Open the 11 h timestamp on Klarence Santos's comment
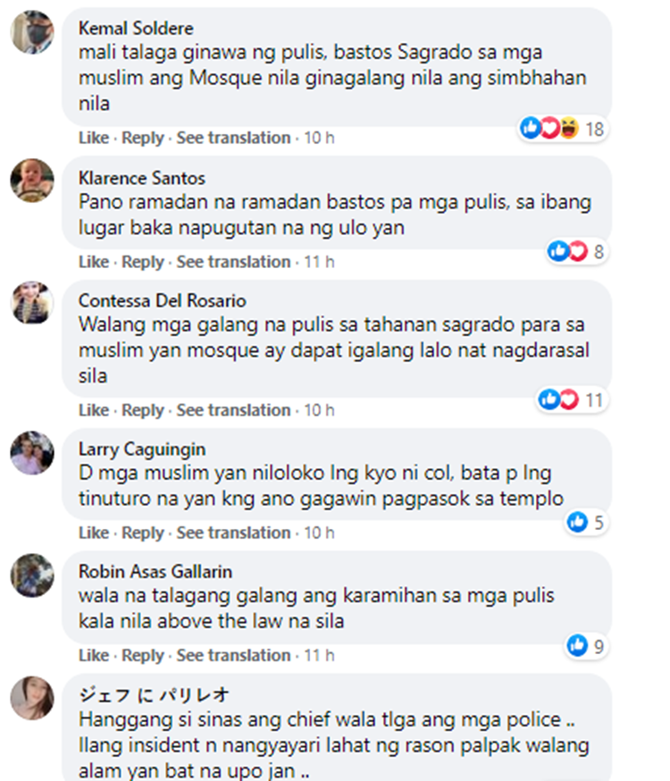 319,262
